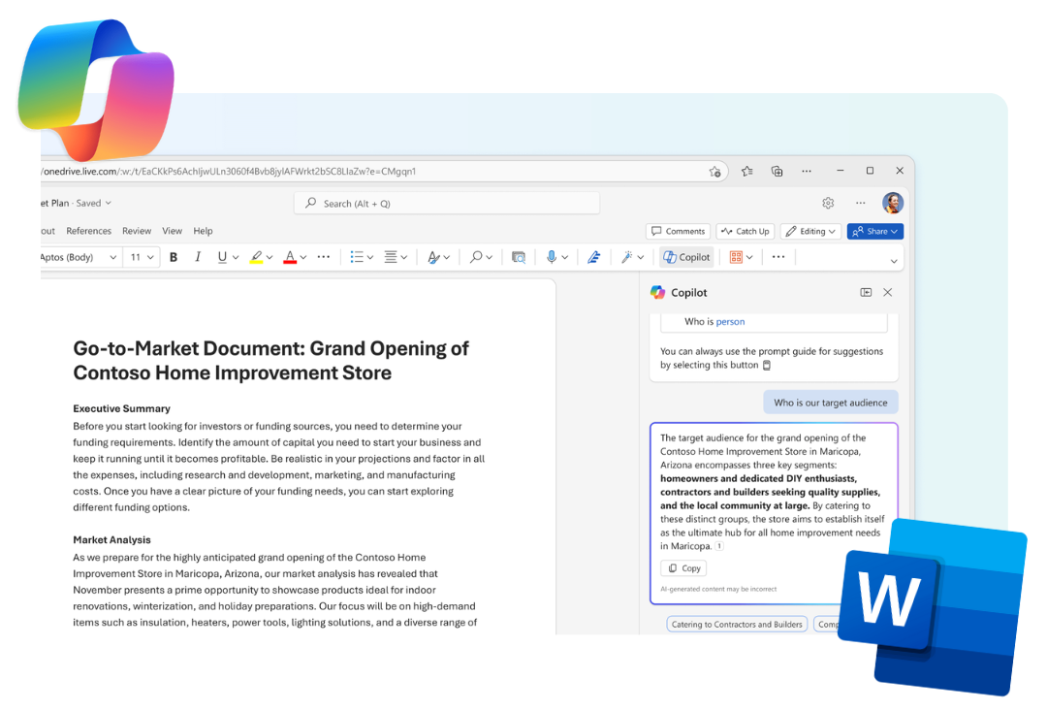
Task: Expand the ribbon display options chevron
Action: click(x=894, y=261)
